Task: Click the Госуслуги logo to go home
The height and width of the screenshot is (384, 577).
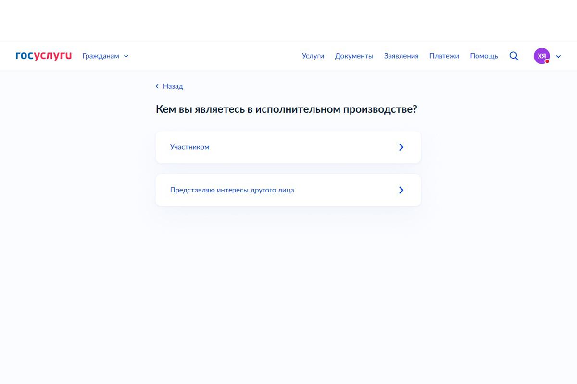Action: (43, 55)
